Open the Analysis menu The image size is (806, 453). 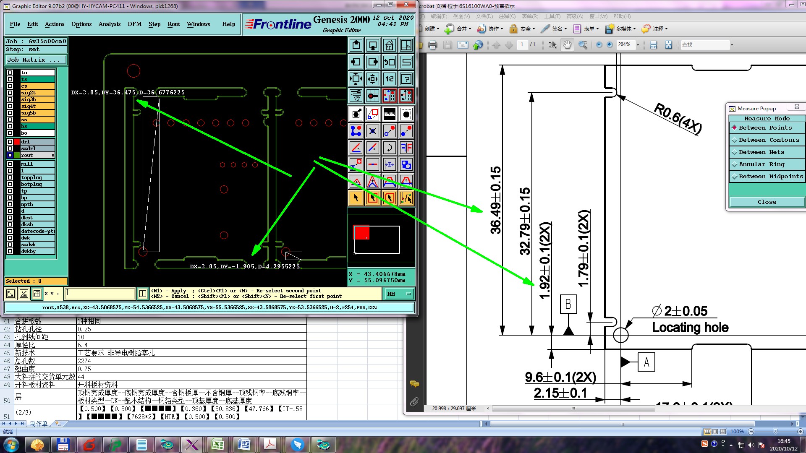click(x=109, y=24)
